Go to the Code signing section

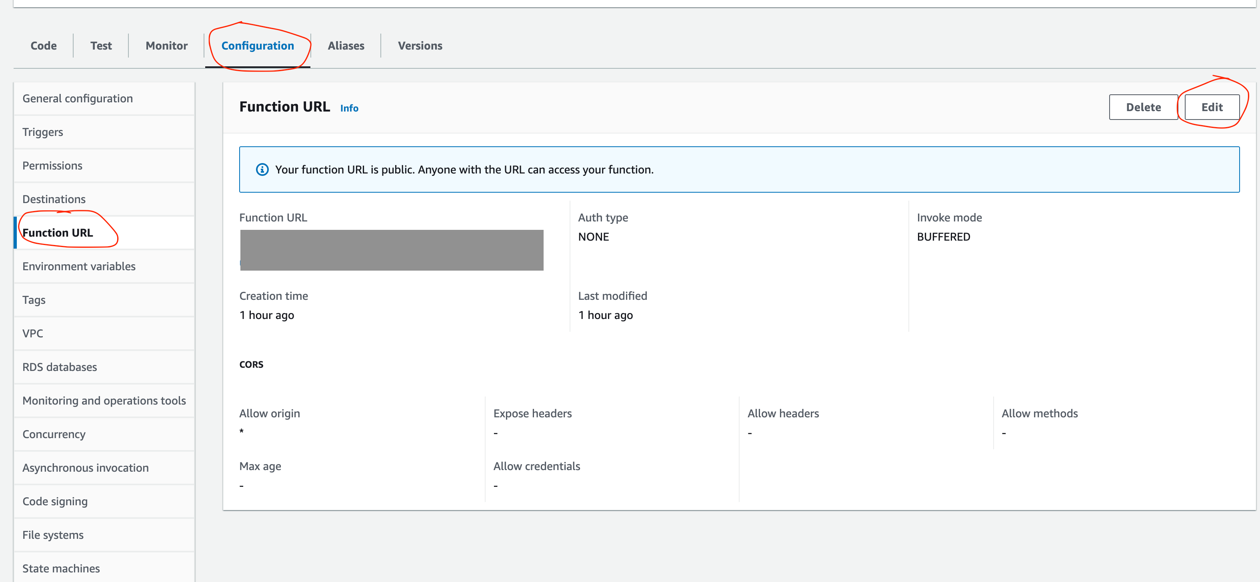(x=55, y=501)
